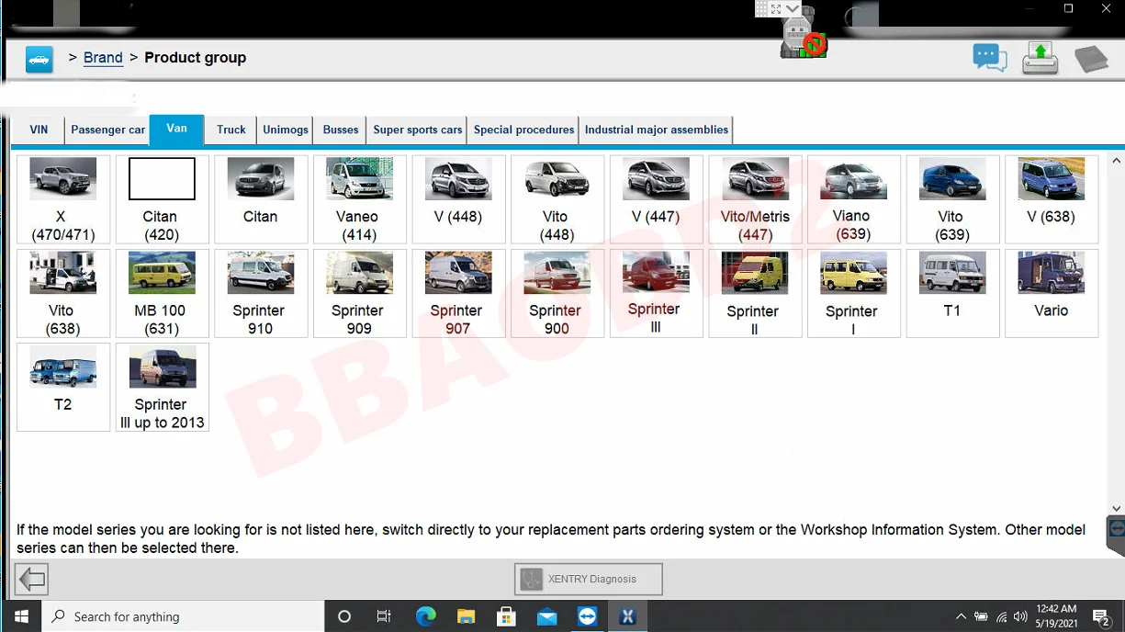Select the Viano (639) tile
The image size is (1125, 632).
(853, 199)
